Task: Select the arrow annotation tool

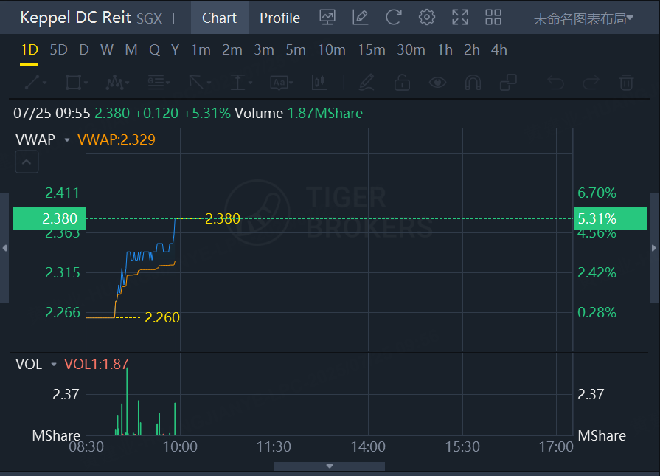Action: [x=197, y=83]
